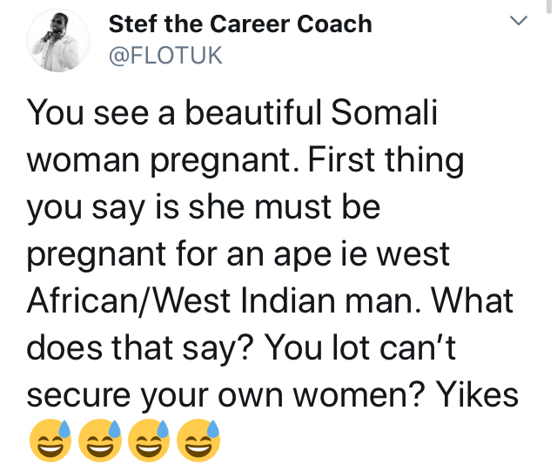Screen dimensions: 557x471
Task: Open the profile via the name Stef the Career Coach
Action: [240, 24]
